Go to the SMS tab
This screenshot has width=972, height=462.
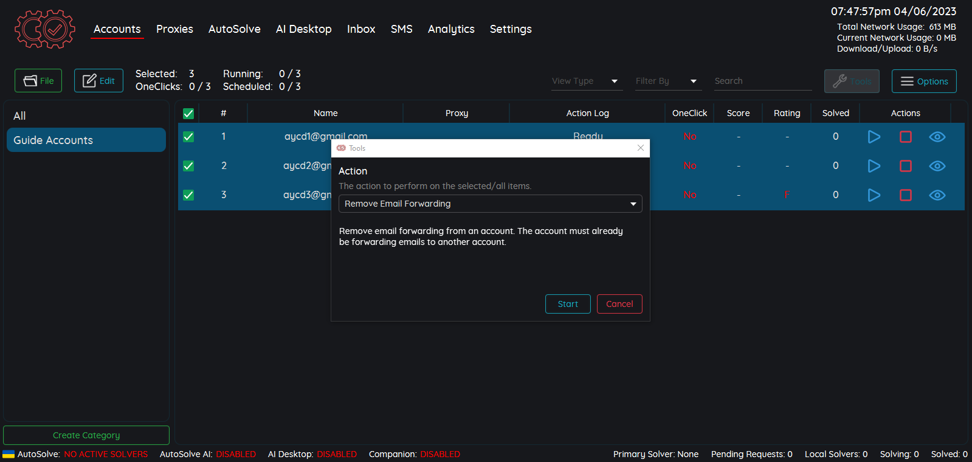402,29
